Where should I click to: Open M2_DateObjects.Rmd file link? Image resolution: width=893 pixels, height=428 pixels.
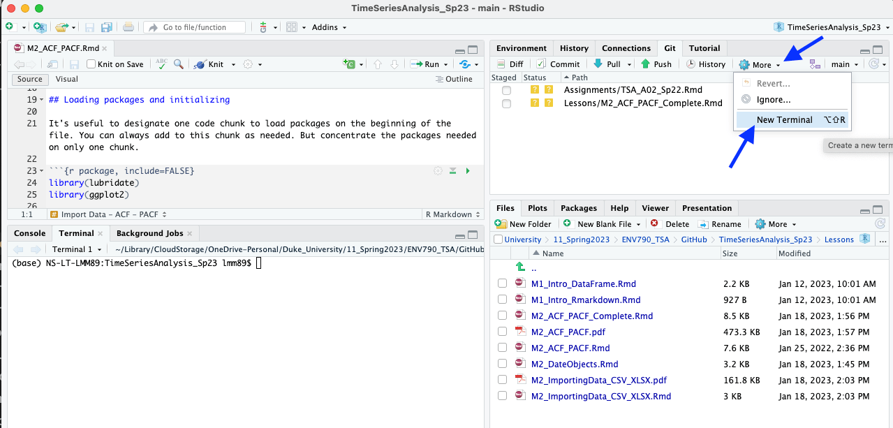coord(575,364)
